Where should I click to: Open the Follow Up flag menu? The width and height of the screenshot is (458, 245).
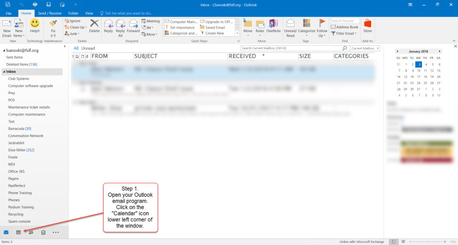coord(322,28)
